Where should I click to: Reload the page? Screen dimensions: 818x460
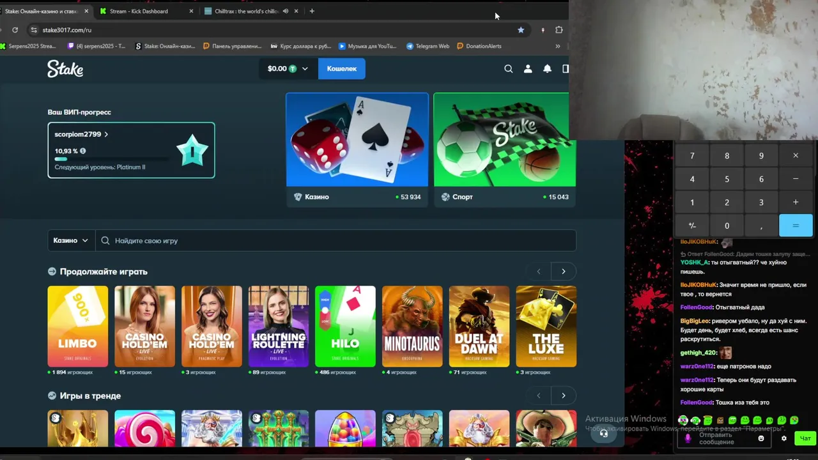[x=15, y=30]
